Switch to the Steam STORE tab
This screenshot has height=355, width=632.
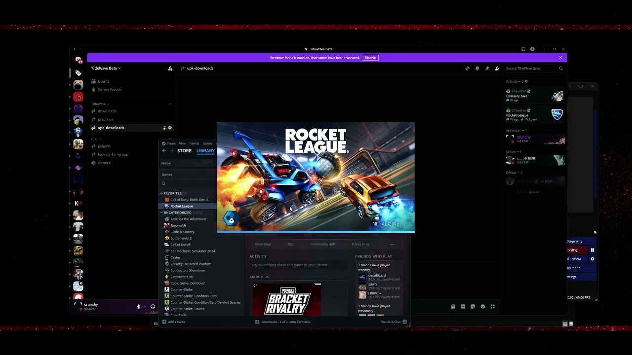(x=184, y=151)
